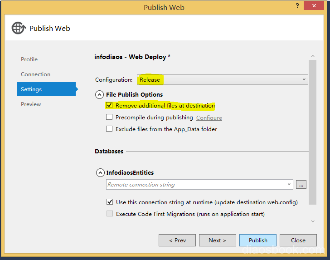
Task: Uncheck Remove additional files at destination
Action: coord(109,106)
